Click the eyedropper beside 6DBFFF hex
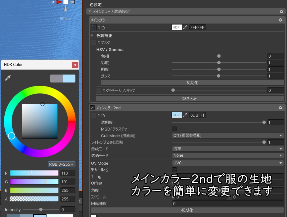The image size is (287, 217). [x=185, y=115]
